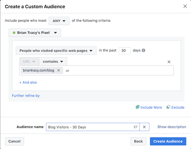Click the Cancel button

tap(15, 141)
